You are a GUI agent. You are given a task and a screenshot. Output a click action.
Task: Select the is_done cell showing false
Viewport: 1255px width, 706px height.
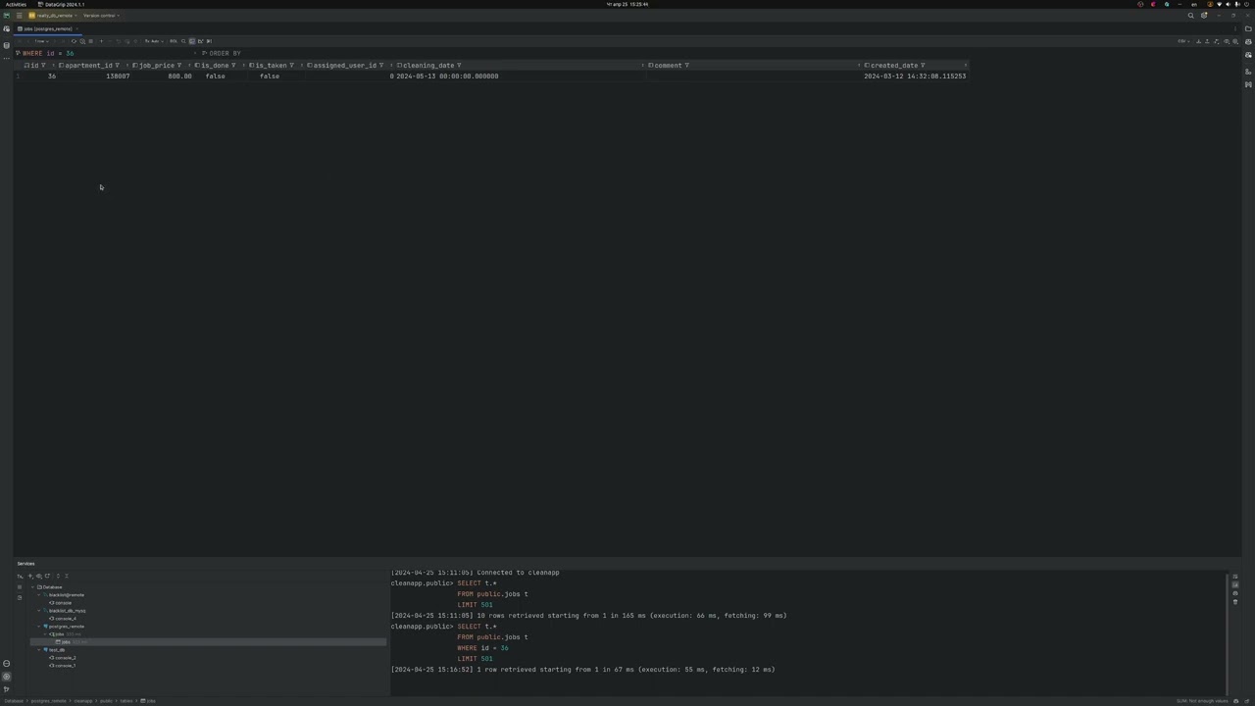coord(215,76)
